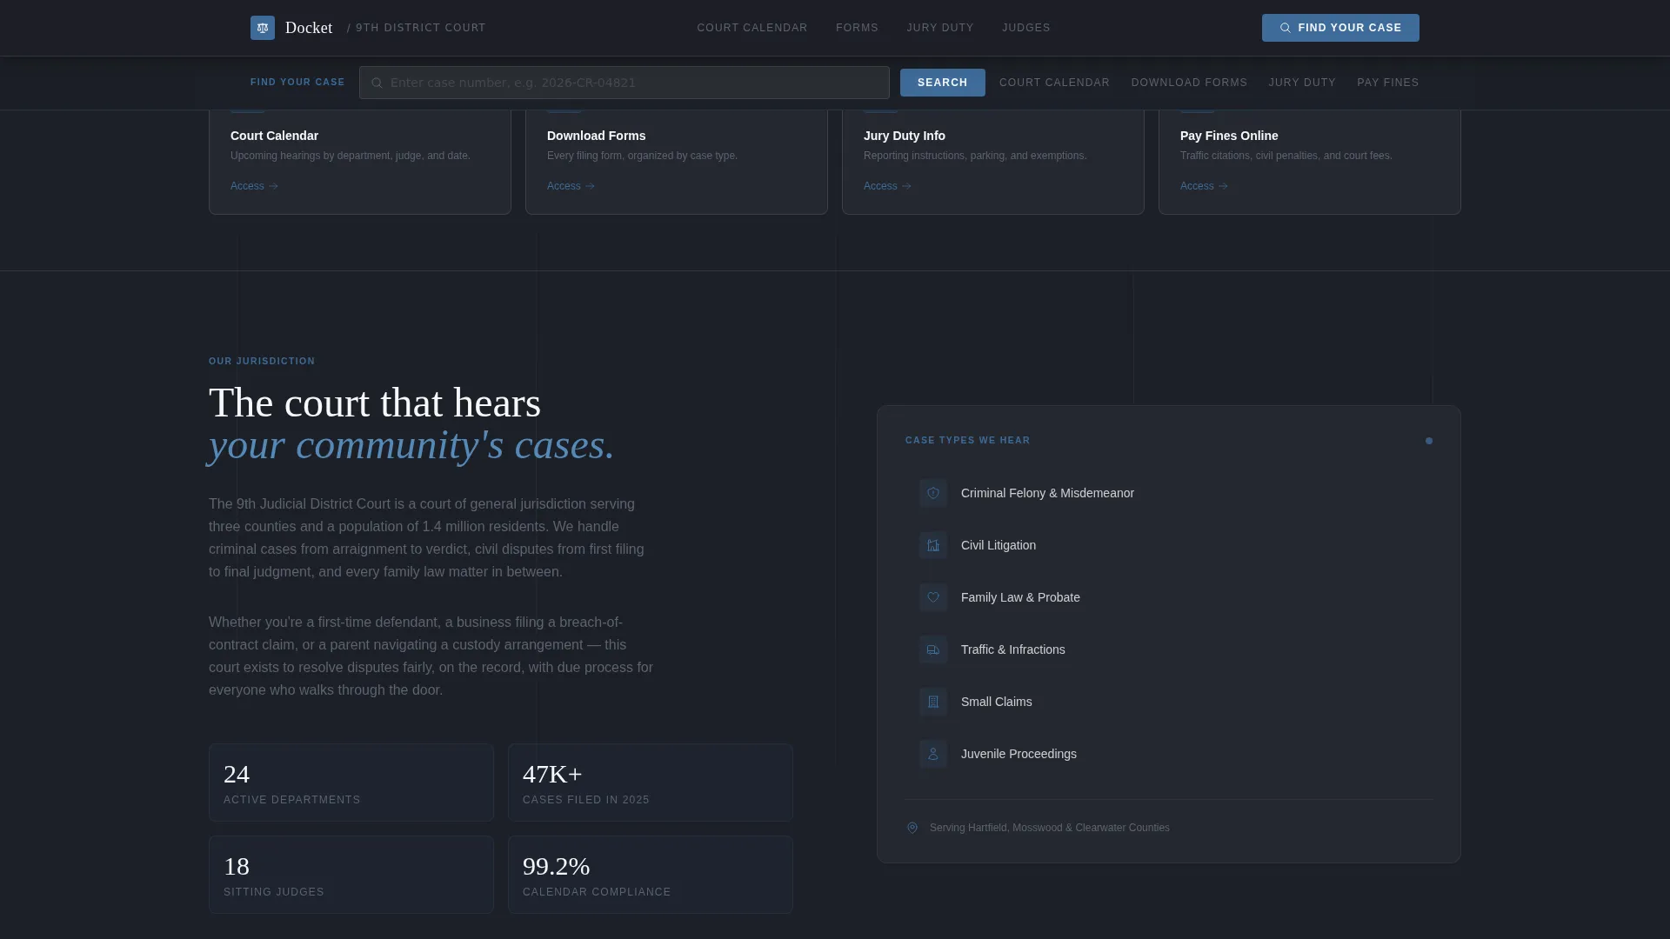The width and height of the screenshot is (1670, 939).
Task: Click the Our Jurisdiction label
Action: [262, 361]
